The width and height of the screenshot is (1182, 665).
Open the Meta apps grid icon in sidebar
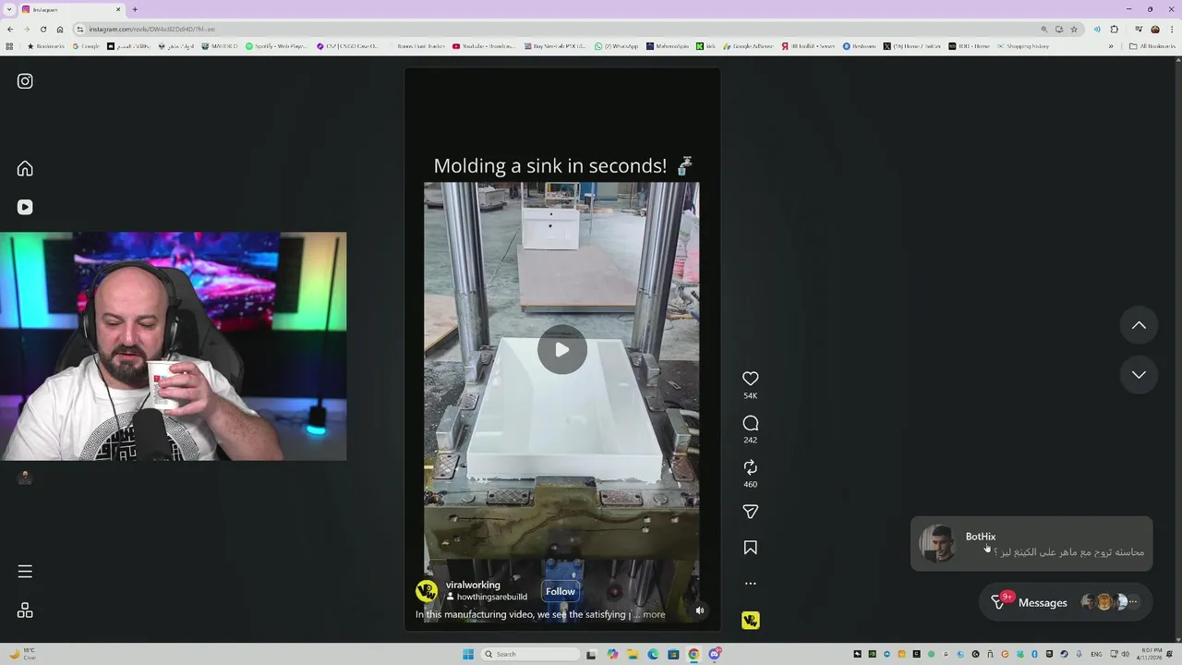(25, 611)
